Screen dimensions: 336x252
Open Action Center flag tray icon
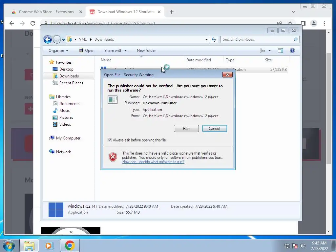(295, 246)
